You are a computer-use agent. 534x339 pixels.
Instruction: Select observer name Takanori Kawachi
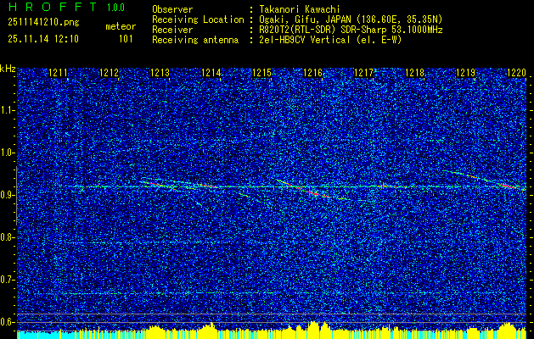point(300,9)
